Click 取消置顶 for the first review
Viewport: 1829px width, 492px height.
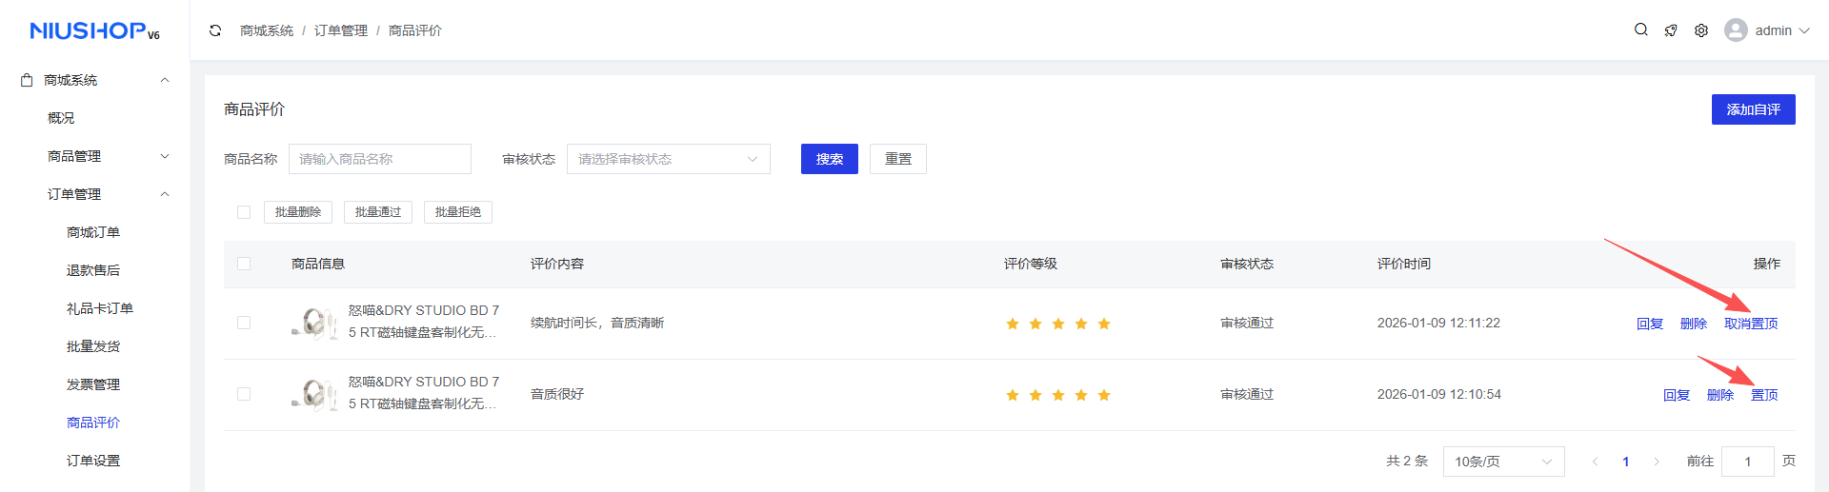(1750, 324)
